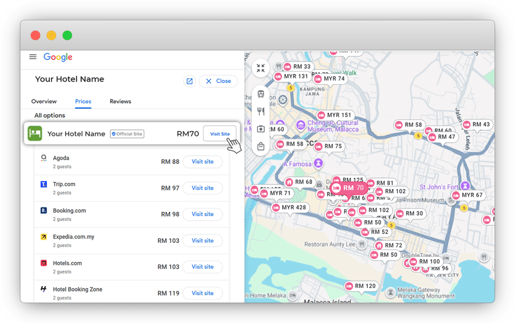
Task: Click Cheng Ho Cultural Museum marker
Action: [300, 125]
